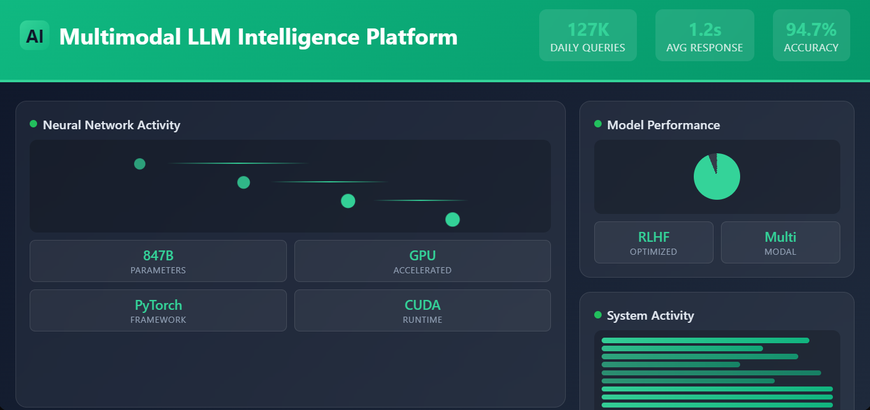
Task: Click the System Activity status dot
Action: tap(598, 315)
